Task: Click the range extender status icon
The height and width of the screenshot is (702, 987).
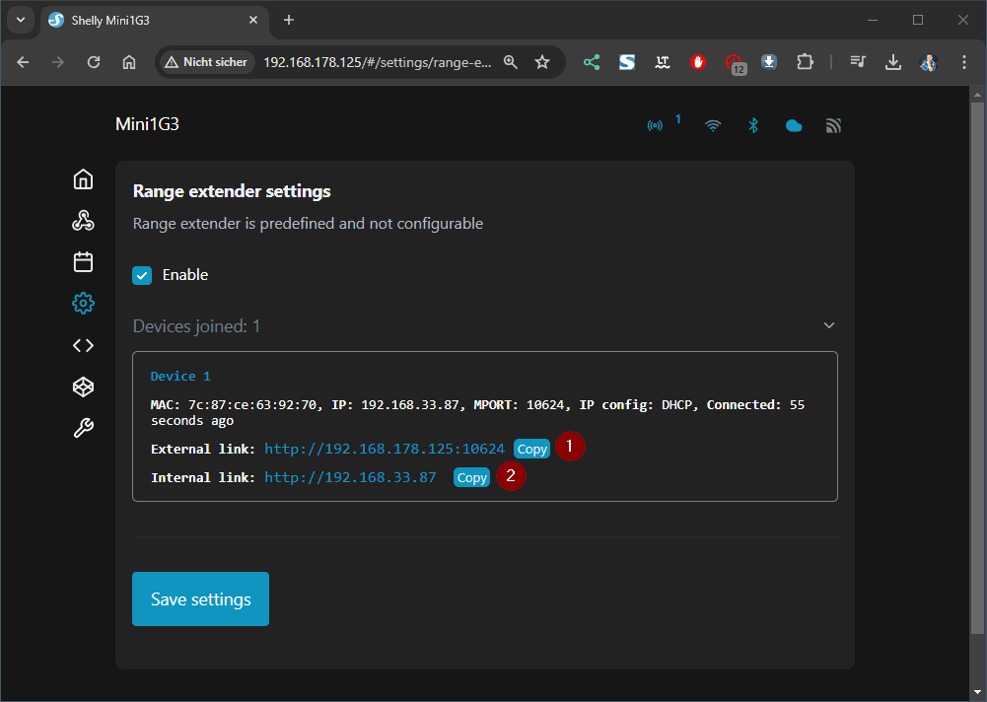Action: pos(655,125)
